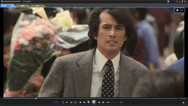
Task: Switch to the orange third tab
Action: (x=38, y=6)
